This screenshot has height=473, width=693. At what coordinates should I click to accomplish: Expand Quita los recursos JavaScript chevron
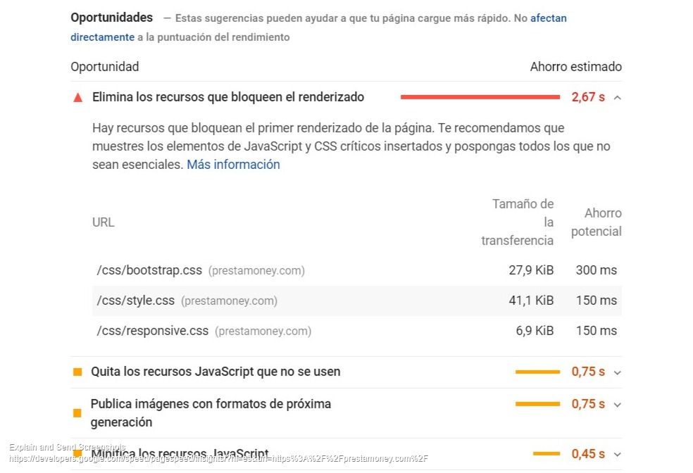coord(618,372)
